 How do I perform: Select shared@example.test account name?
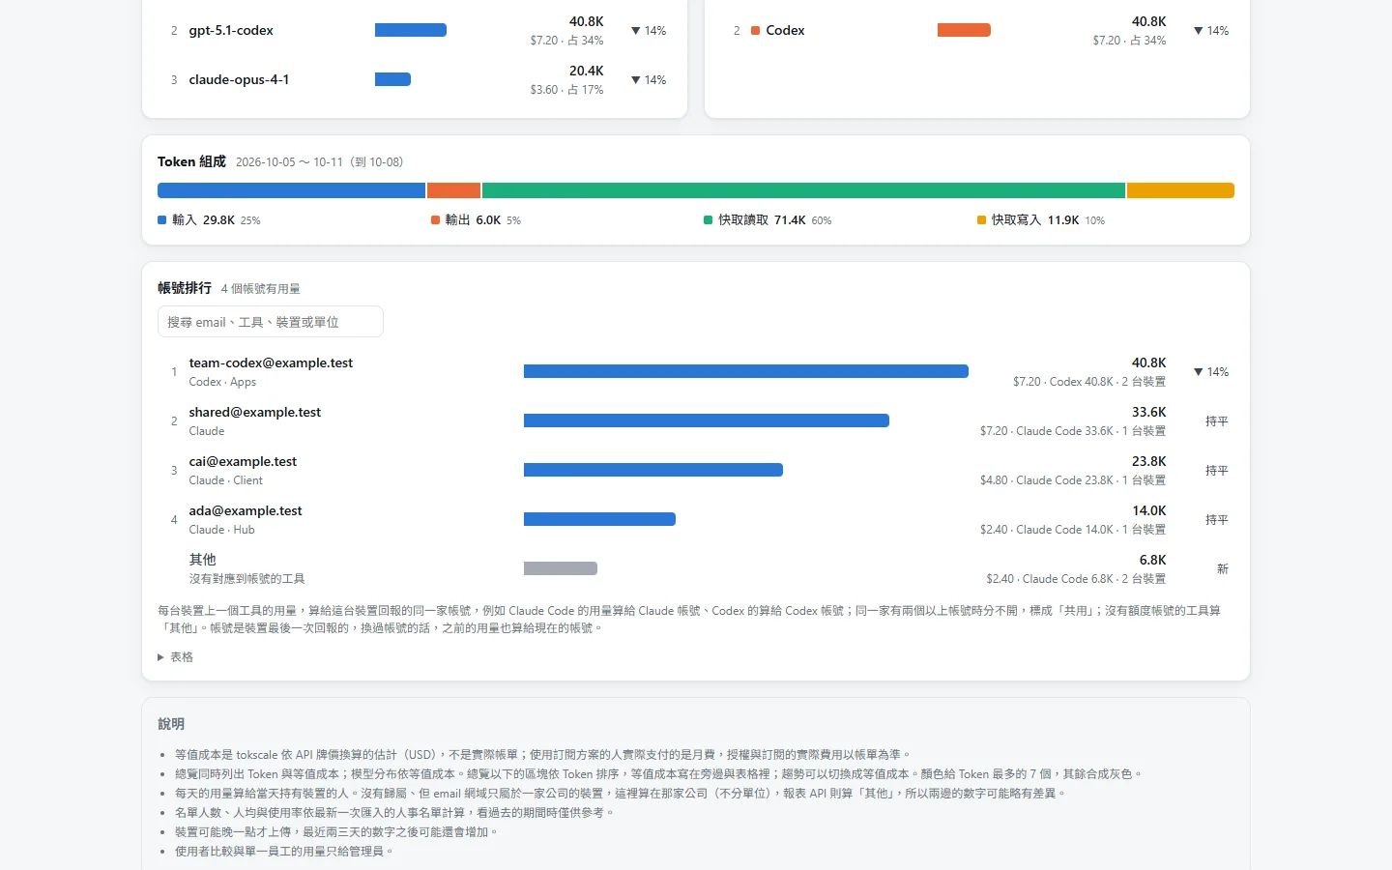[255, 412]
